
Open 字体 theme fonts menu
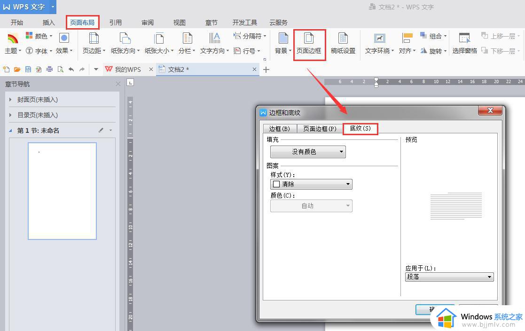pyautogui.click(x=39, y=51)
